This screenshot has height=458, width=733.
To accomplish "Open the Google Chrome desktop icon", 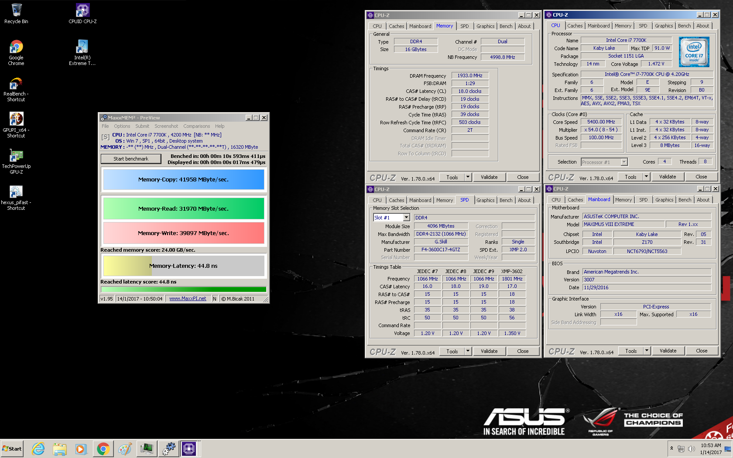I will (16, 52).
